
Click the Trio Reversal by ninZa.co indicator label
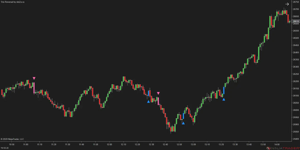click(13, 2)
